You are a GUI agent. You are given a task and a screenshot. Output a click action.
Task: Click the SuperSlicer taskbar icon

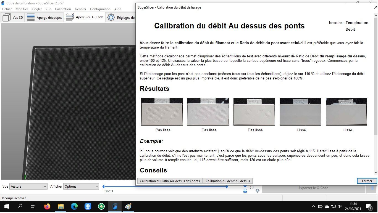point(115,206)
